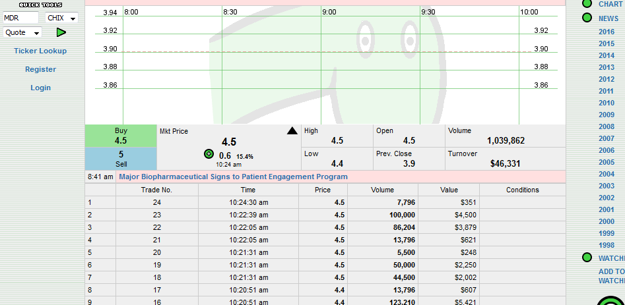625x305 pixels.
Task: Open the Major Biopharmaceutical news headline
Action: pos(233,177)
